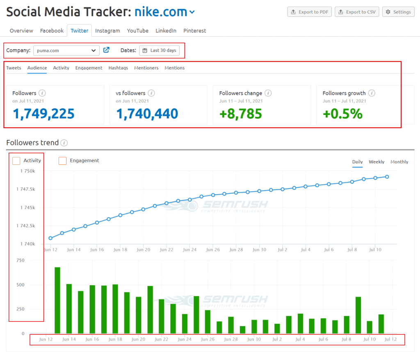420x352 pixels.
Task: Switch to the YouTube tab
Action: point(138,30)
